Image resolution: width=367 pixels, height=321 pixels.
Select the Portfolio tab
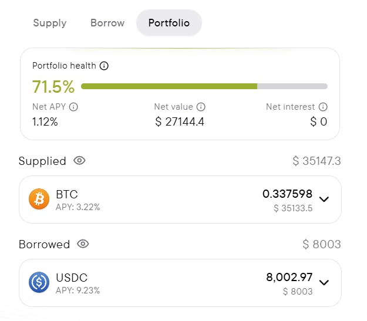pos(169,23)
